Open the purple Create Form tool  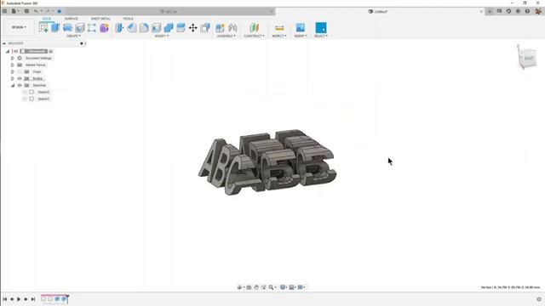[104, 28]
